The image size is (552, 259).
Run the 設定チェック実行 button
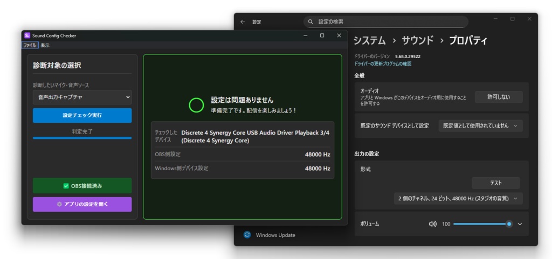click(x=82, y=115)
